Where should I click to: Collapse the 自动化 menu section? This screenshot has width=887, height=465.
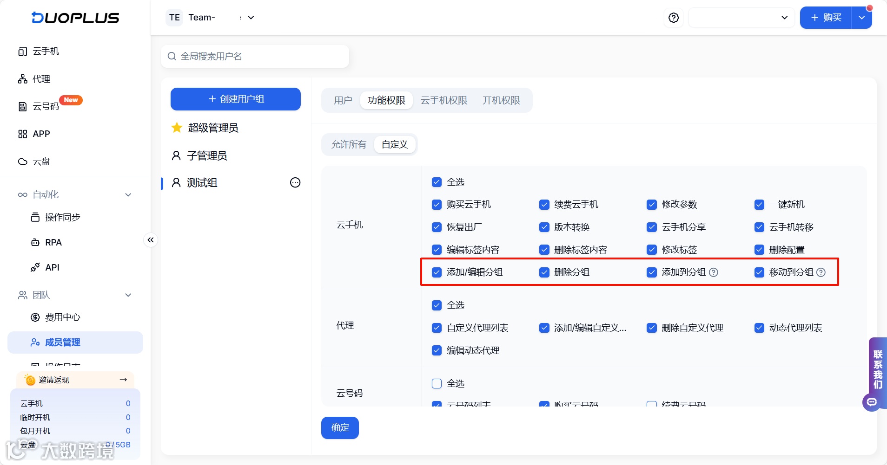(128, 195)
